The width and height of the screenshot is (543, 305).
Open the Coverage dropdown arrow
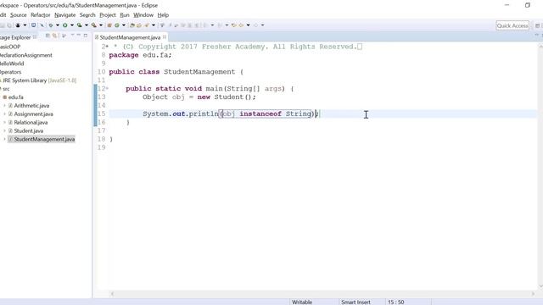(87, 25)
